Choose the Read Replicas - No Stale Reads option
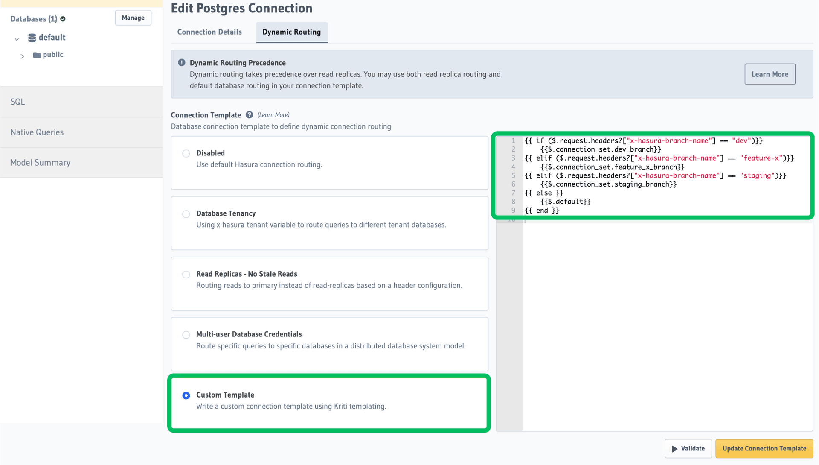This screenshot has width=819, height=465. (x=186, y=275)
